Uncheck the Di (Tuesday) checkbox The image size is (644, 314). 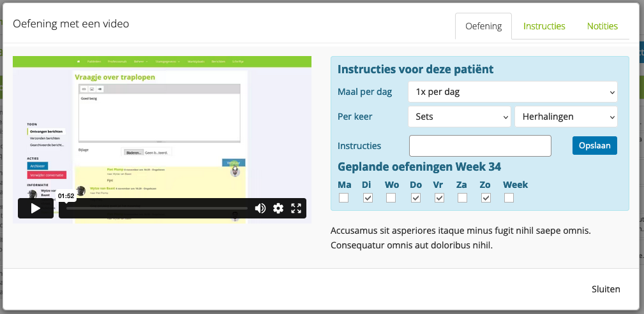click(368, 198)
